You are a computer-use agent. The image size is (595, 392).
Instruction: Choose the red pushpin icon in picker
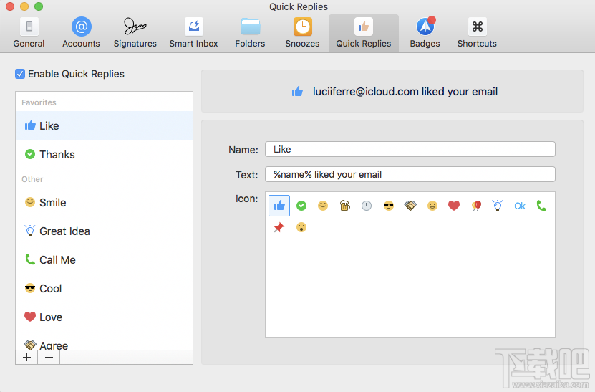279,227
